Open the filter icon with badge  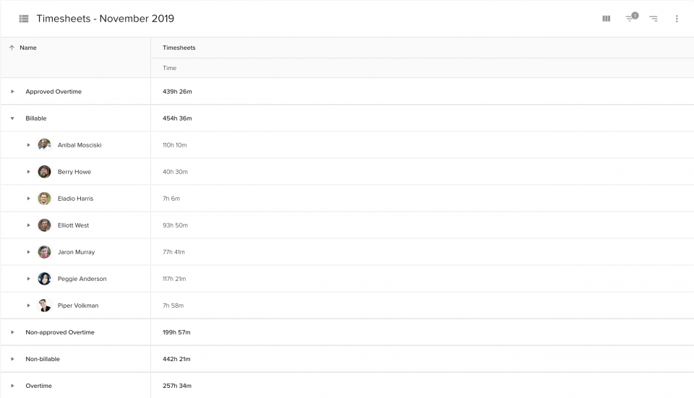coord(632,17)
